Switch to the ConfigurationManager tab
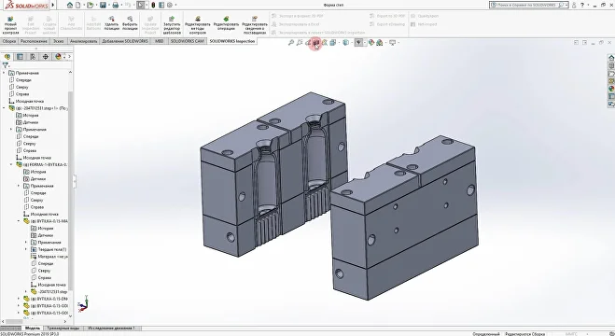 33,57
